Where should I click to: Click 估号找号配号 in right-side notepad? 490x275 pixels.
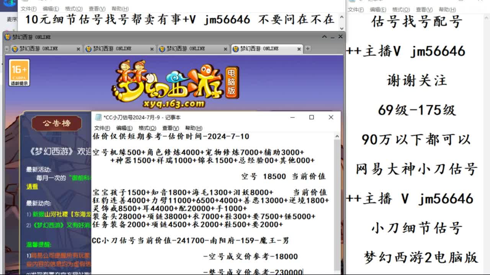417,21
